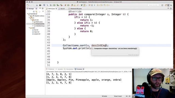Collapse All in Package Explorer
The image size is (175, 98).
(34, 11)
